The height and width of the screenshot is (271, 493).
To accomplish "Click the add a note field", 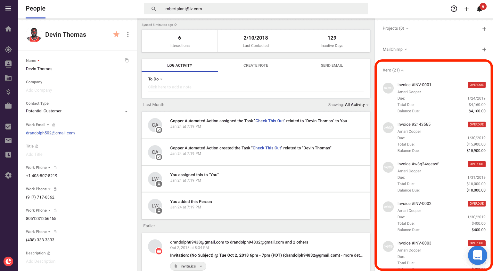I will 256,87.
